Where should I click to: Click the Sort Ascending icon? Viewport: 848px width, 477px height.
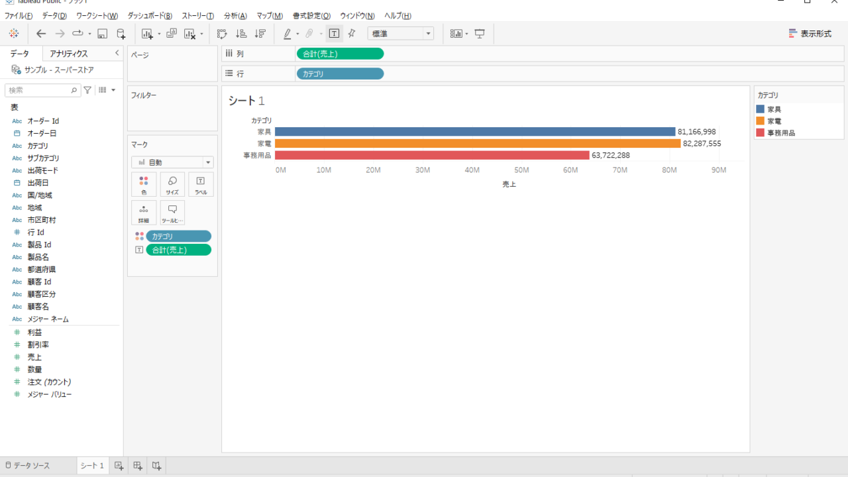(x=241, y=33)
